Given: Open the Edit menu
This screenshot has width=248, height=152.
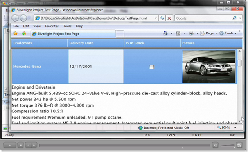Looking at the screenshot, I should tap(26, 26).
